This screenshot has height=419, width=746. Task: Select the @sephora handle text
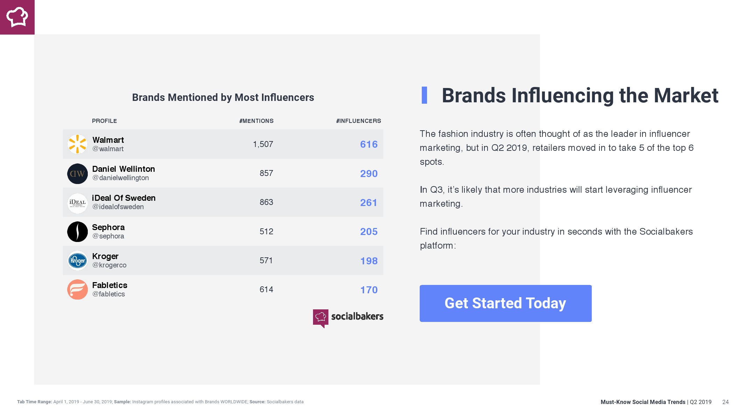point(108,236)
